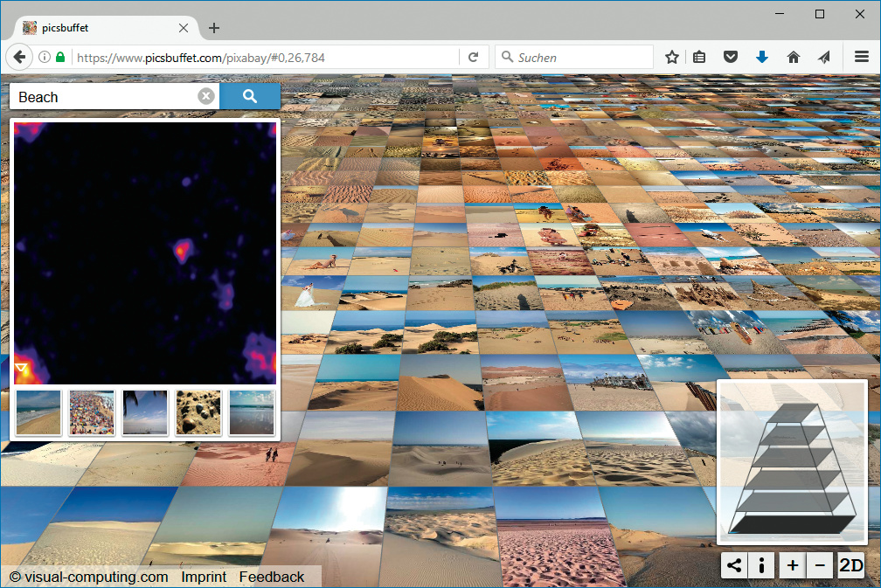The width and height of the screenshot is (881, 588).
Task: Open the Feedback link
Action: [x=272, y=577]
